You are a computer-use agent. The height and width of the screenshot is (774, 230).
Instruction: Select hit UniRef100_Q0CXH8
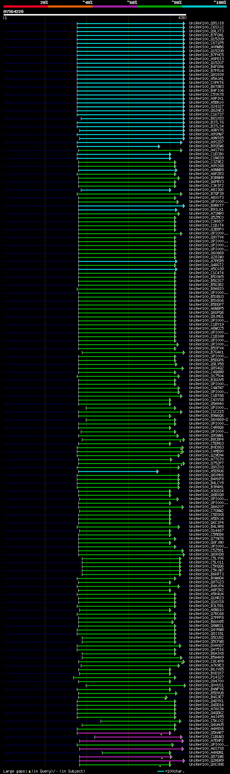[x=206, y=764]
